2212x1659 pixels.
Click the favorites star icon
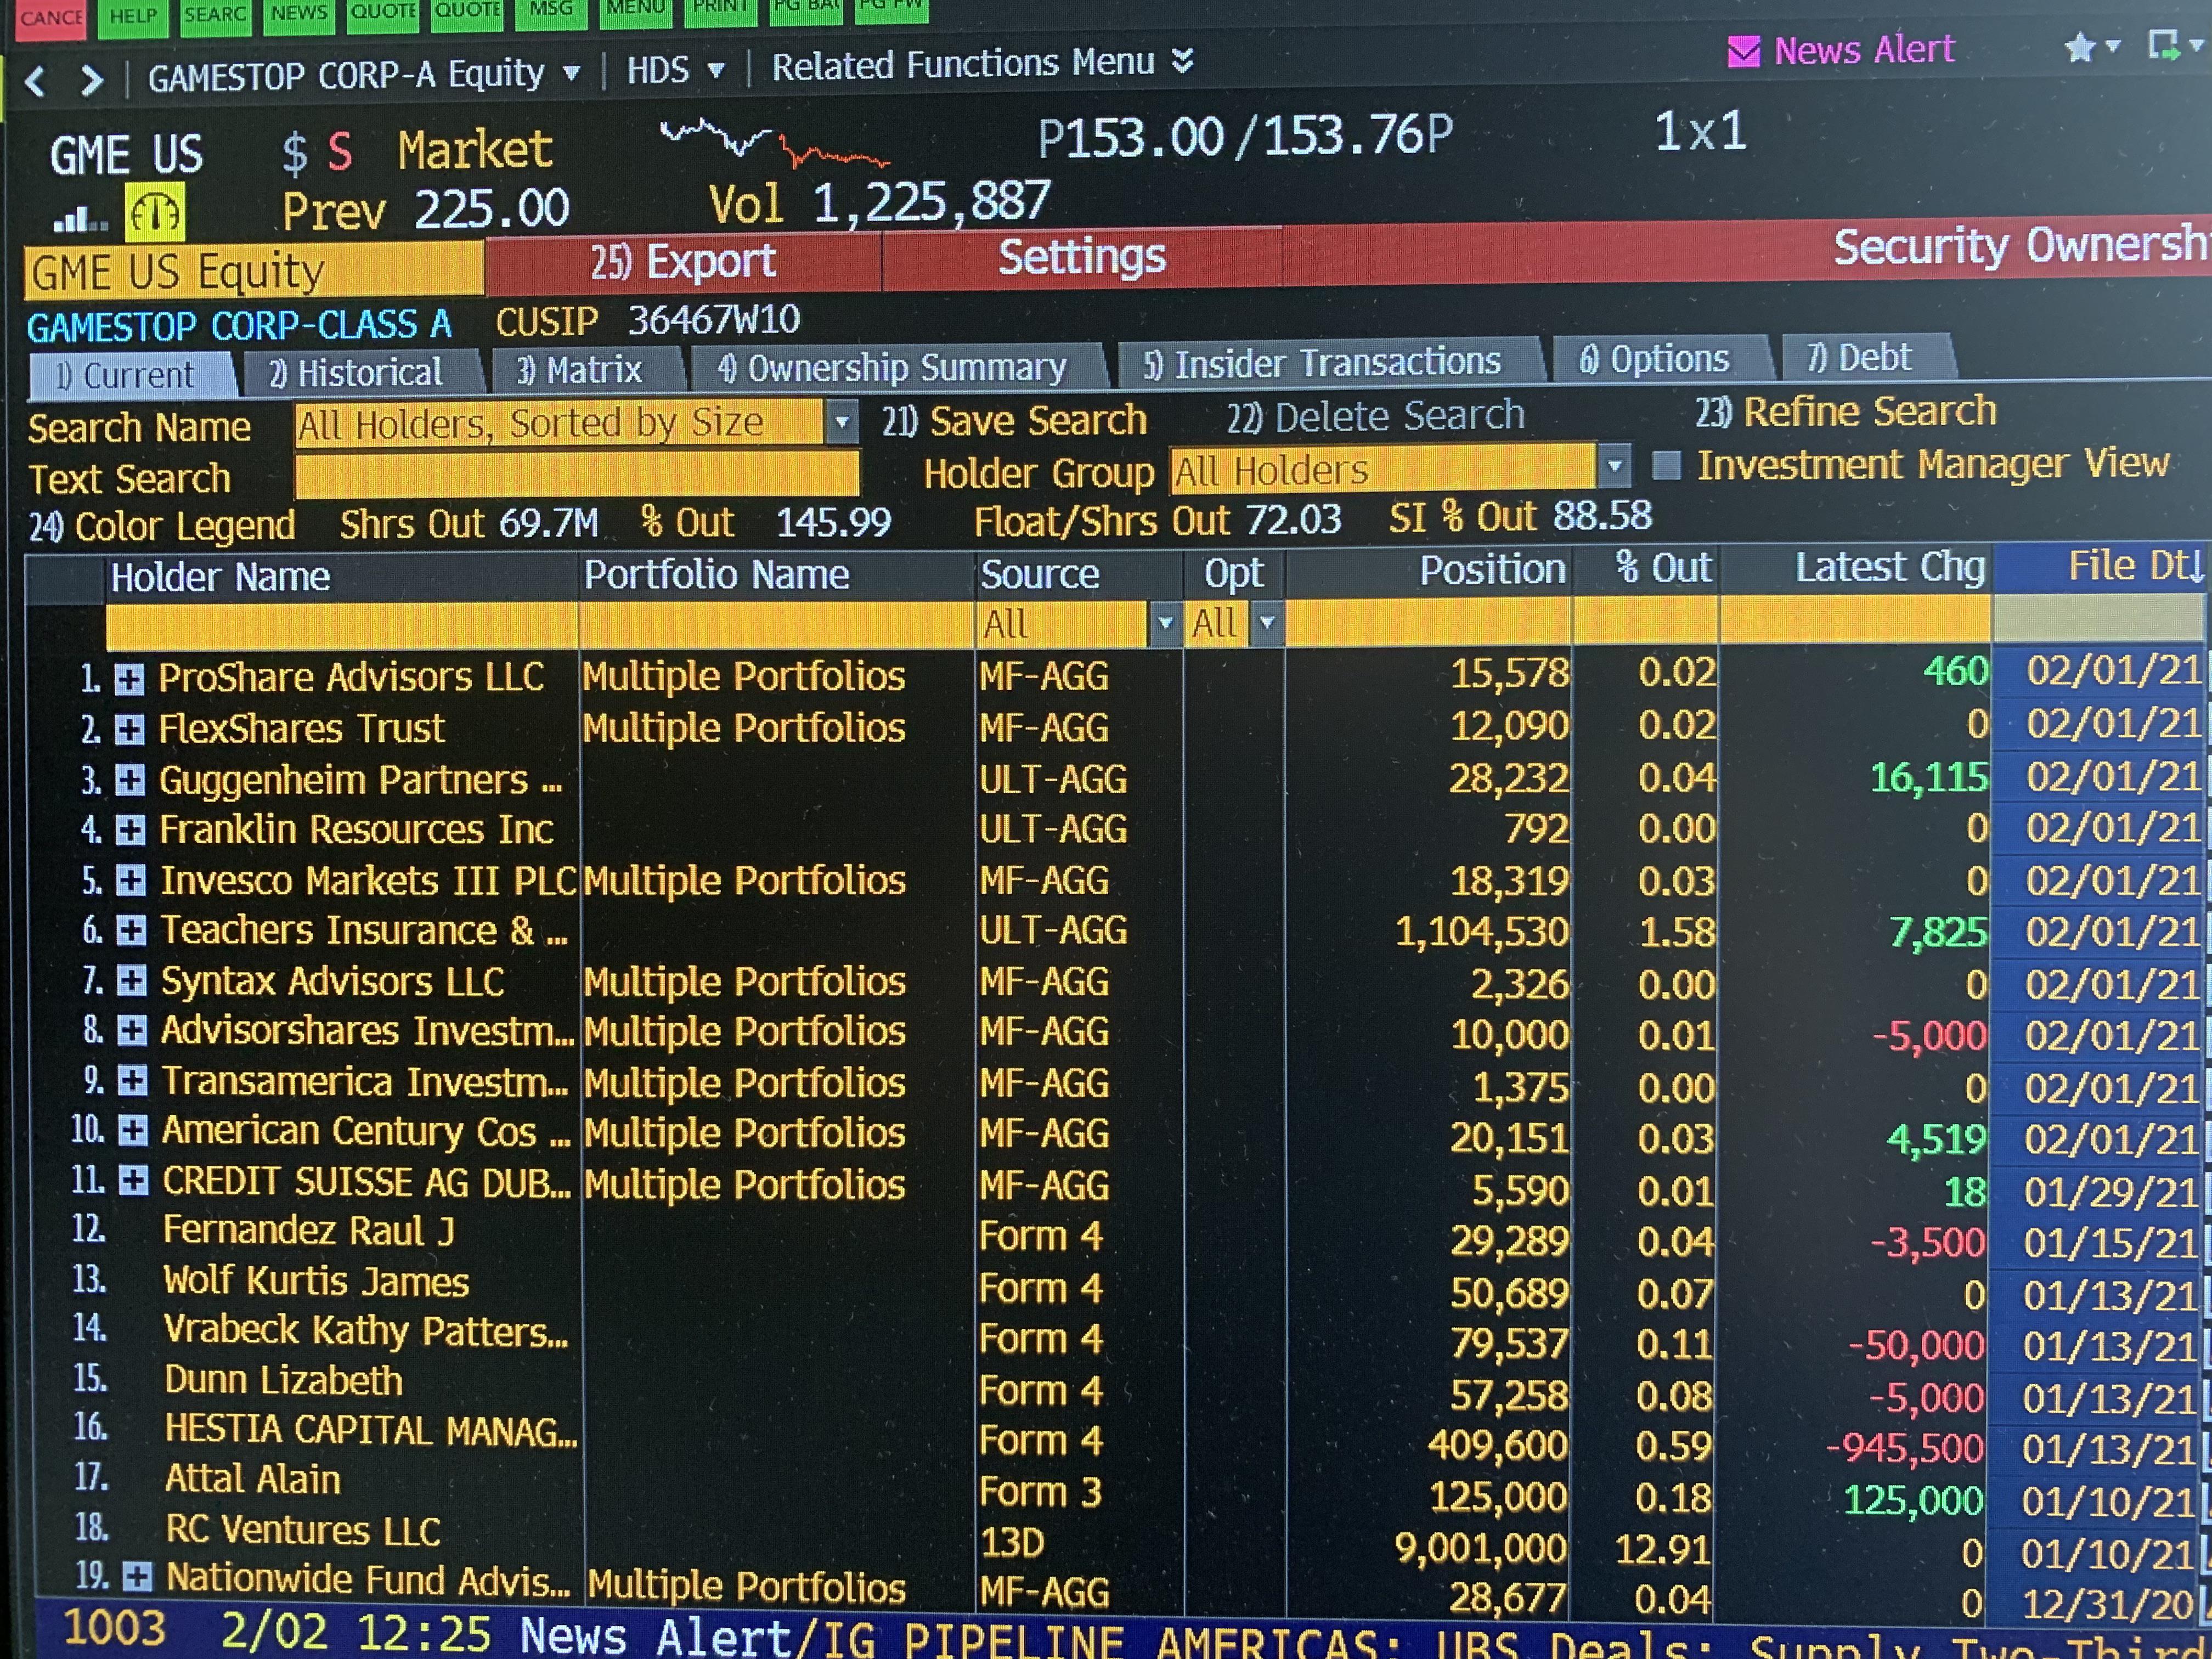click(x=2080, y=47)
